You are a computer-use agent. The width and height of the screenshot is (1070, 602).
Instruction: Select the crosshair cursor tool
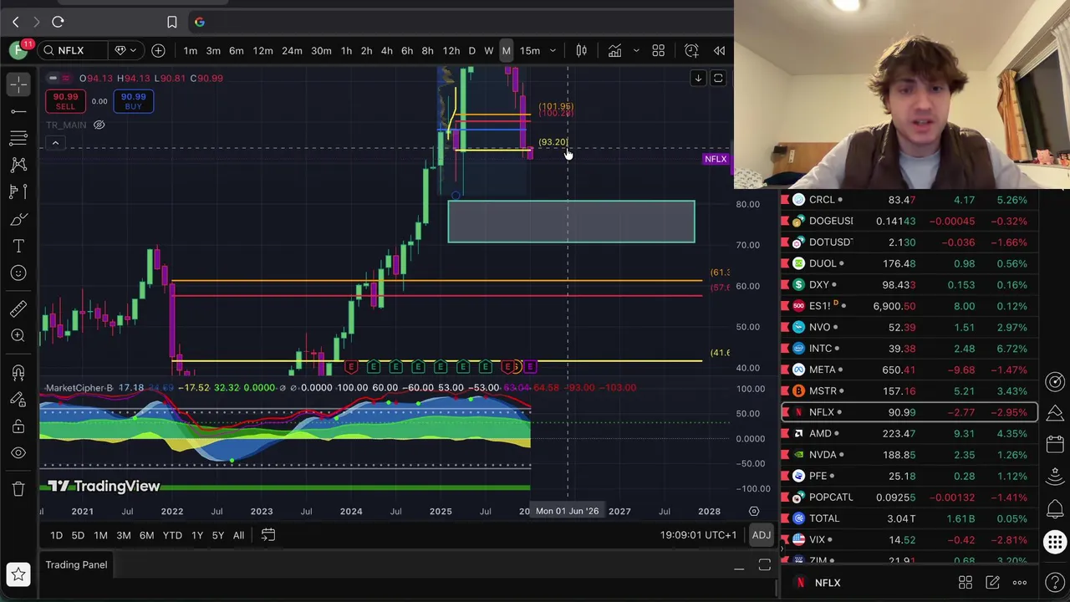[18, 84]
